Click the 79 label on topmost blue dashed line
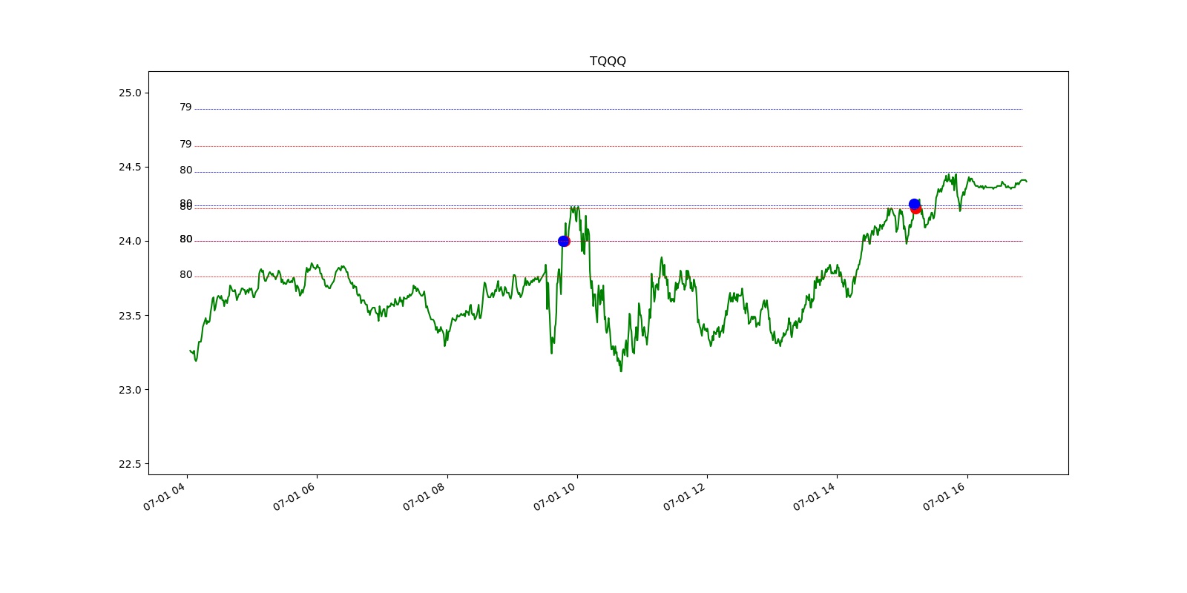The width and height of the screenshot is (1187, 593). pyautogui.click(x=185, y=107)
